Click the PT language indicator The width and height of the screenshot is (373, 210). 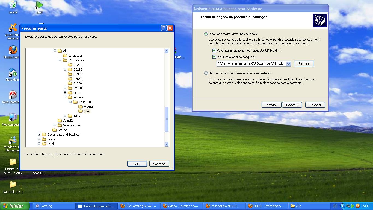[x=335, y=206]
